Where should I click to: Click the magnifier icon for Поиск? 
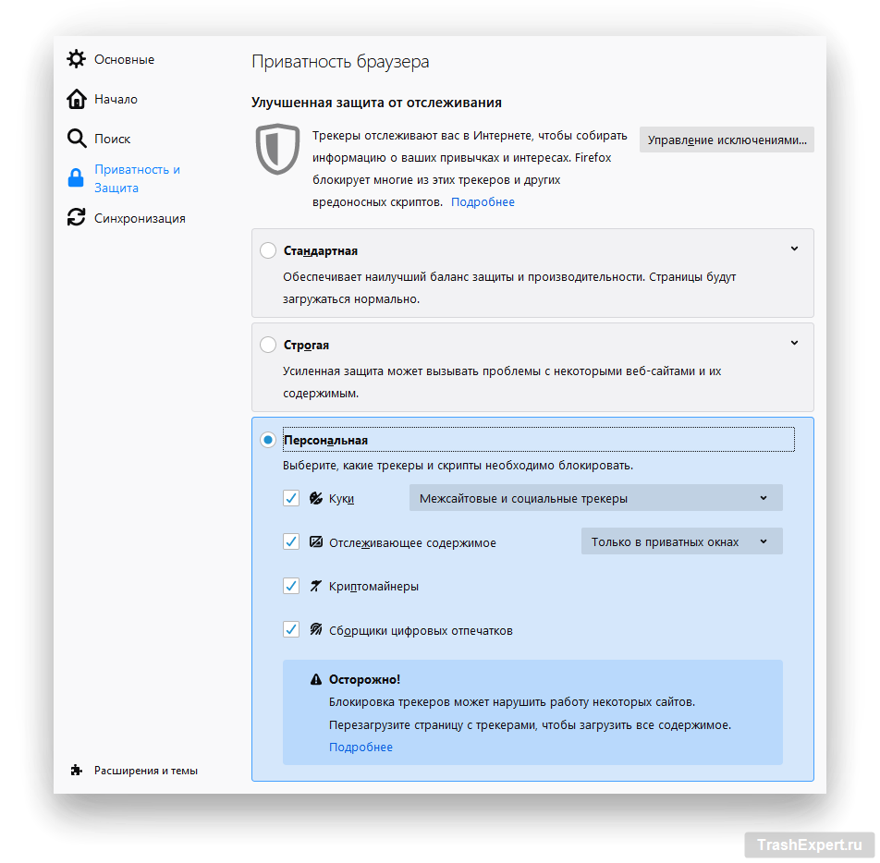coord(76,139)
